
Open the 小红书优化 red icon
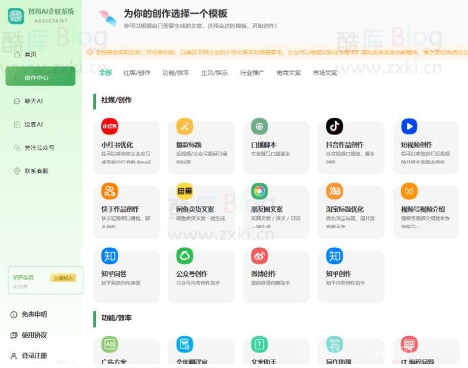(x=110, y=127)
